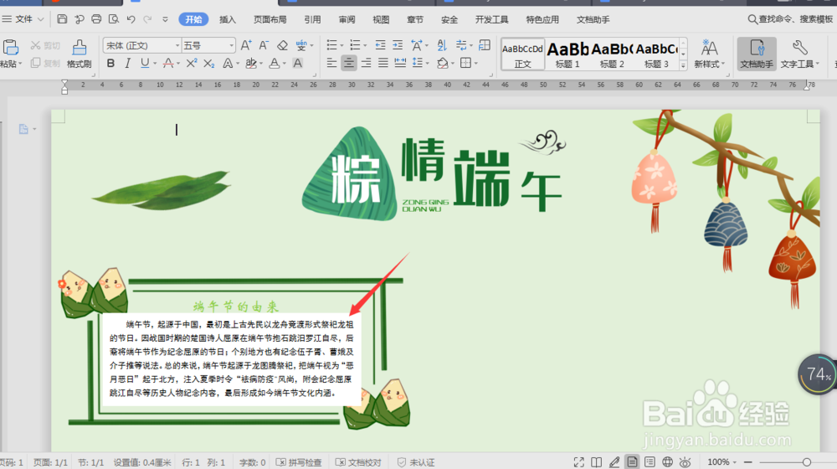Toggle Bold formatting
The height and width of the screenshot is (469, 837).
(x=110, y=64)
